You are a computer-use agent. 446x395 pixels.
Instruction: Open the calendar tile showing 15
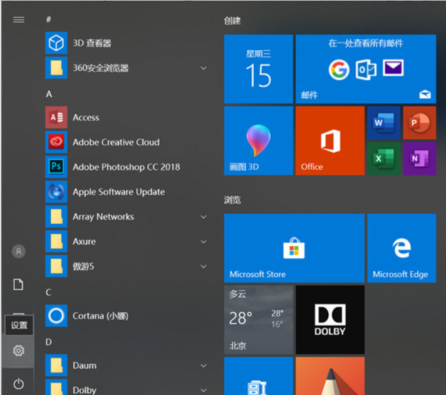pyautogui.click(x=258, y=69)
